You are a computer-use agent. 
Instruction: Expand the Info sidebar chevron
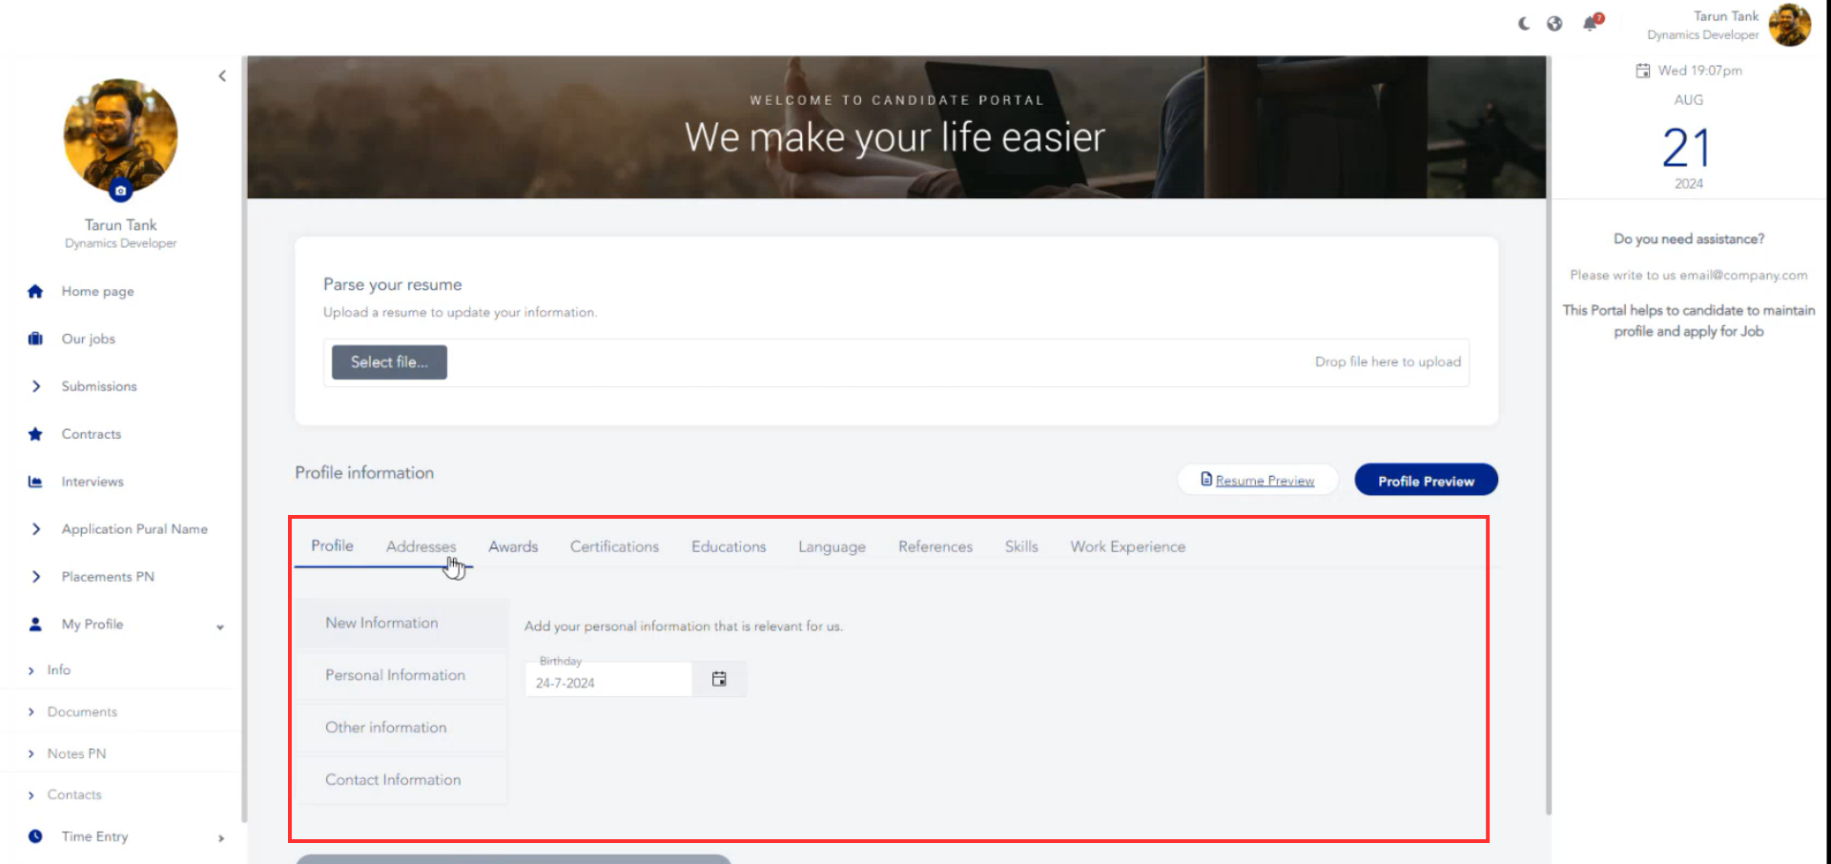[x=31, y=670]
